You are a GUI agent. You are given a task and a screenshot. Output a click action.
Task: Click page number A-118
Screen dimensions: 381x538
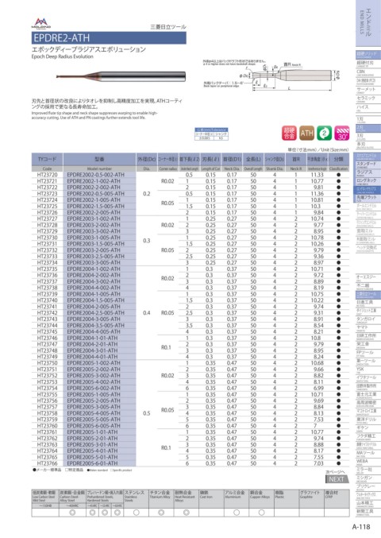tap(361, 526)
